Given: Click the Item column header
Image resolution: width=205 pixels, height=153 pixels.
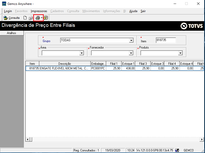Looking at the screenshot, I should [32, 63].
